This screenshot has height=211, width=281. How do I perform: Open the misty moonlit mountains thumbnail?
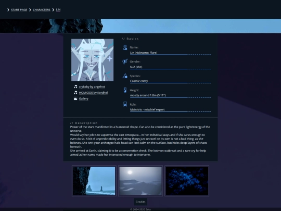[140, 181]
